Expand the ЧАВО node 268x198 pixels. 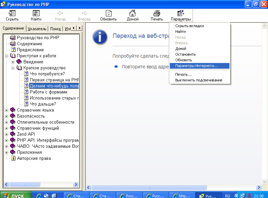(6, 146)
